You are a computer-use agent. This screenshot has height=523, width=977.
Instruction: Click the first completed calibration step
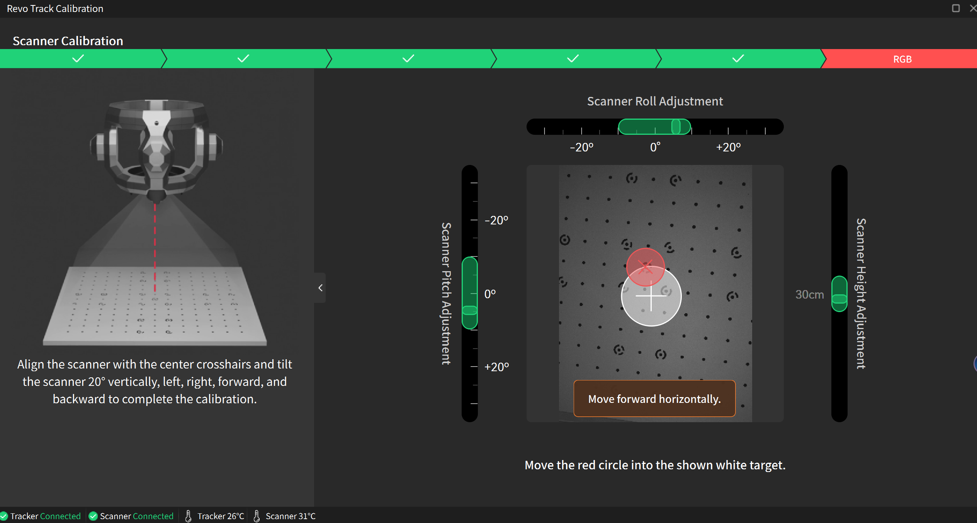tap(78, 59)
